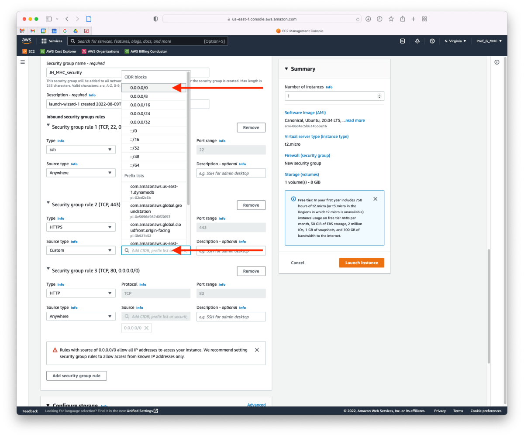Screen dimensions: 524x437
Task: Open the Prof_G_MHC account menu
Action: [x=489, y=41]
